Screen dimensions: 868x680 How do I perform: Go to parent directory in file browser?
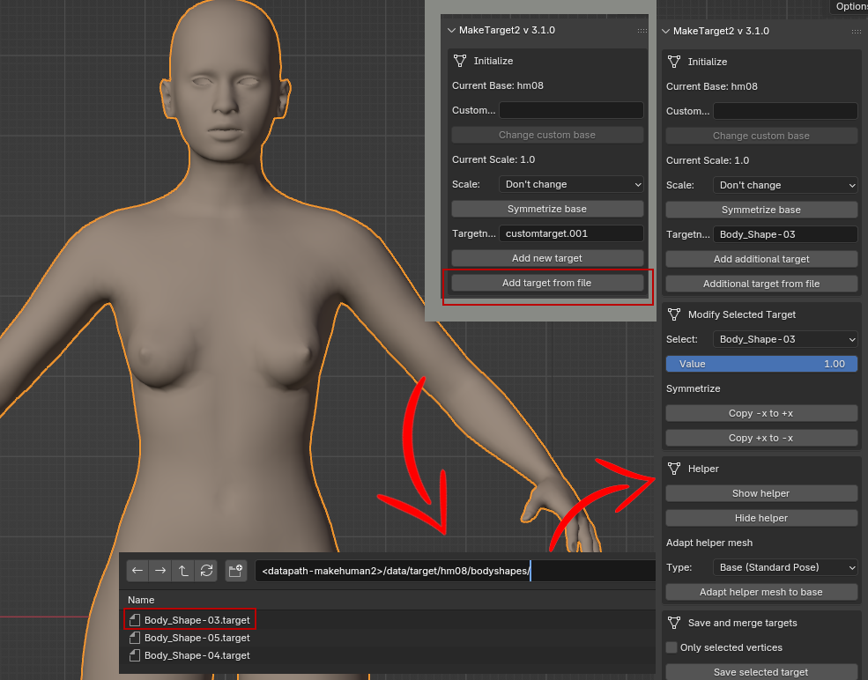click(183, 571)
